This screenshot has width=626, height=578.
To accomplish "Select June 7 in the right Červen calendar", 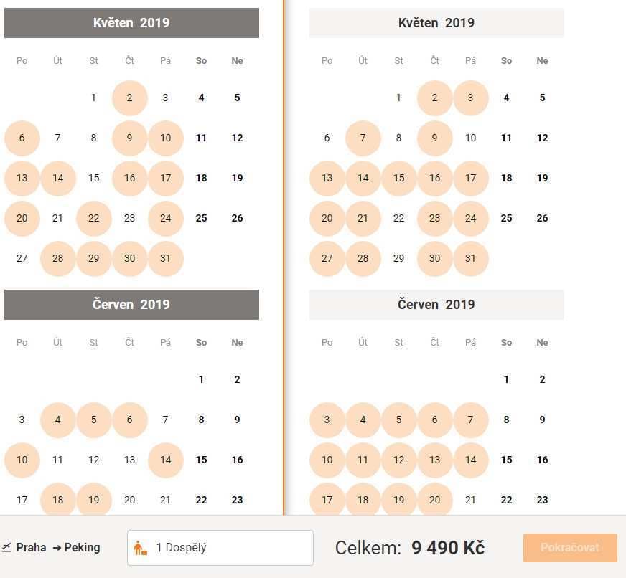I will click(x=471, y=420).
